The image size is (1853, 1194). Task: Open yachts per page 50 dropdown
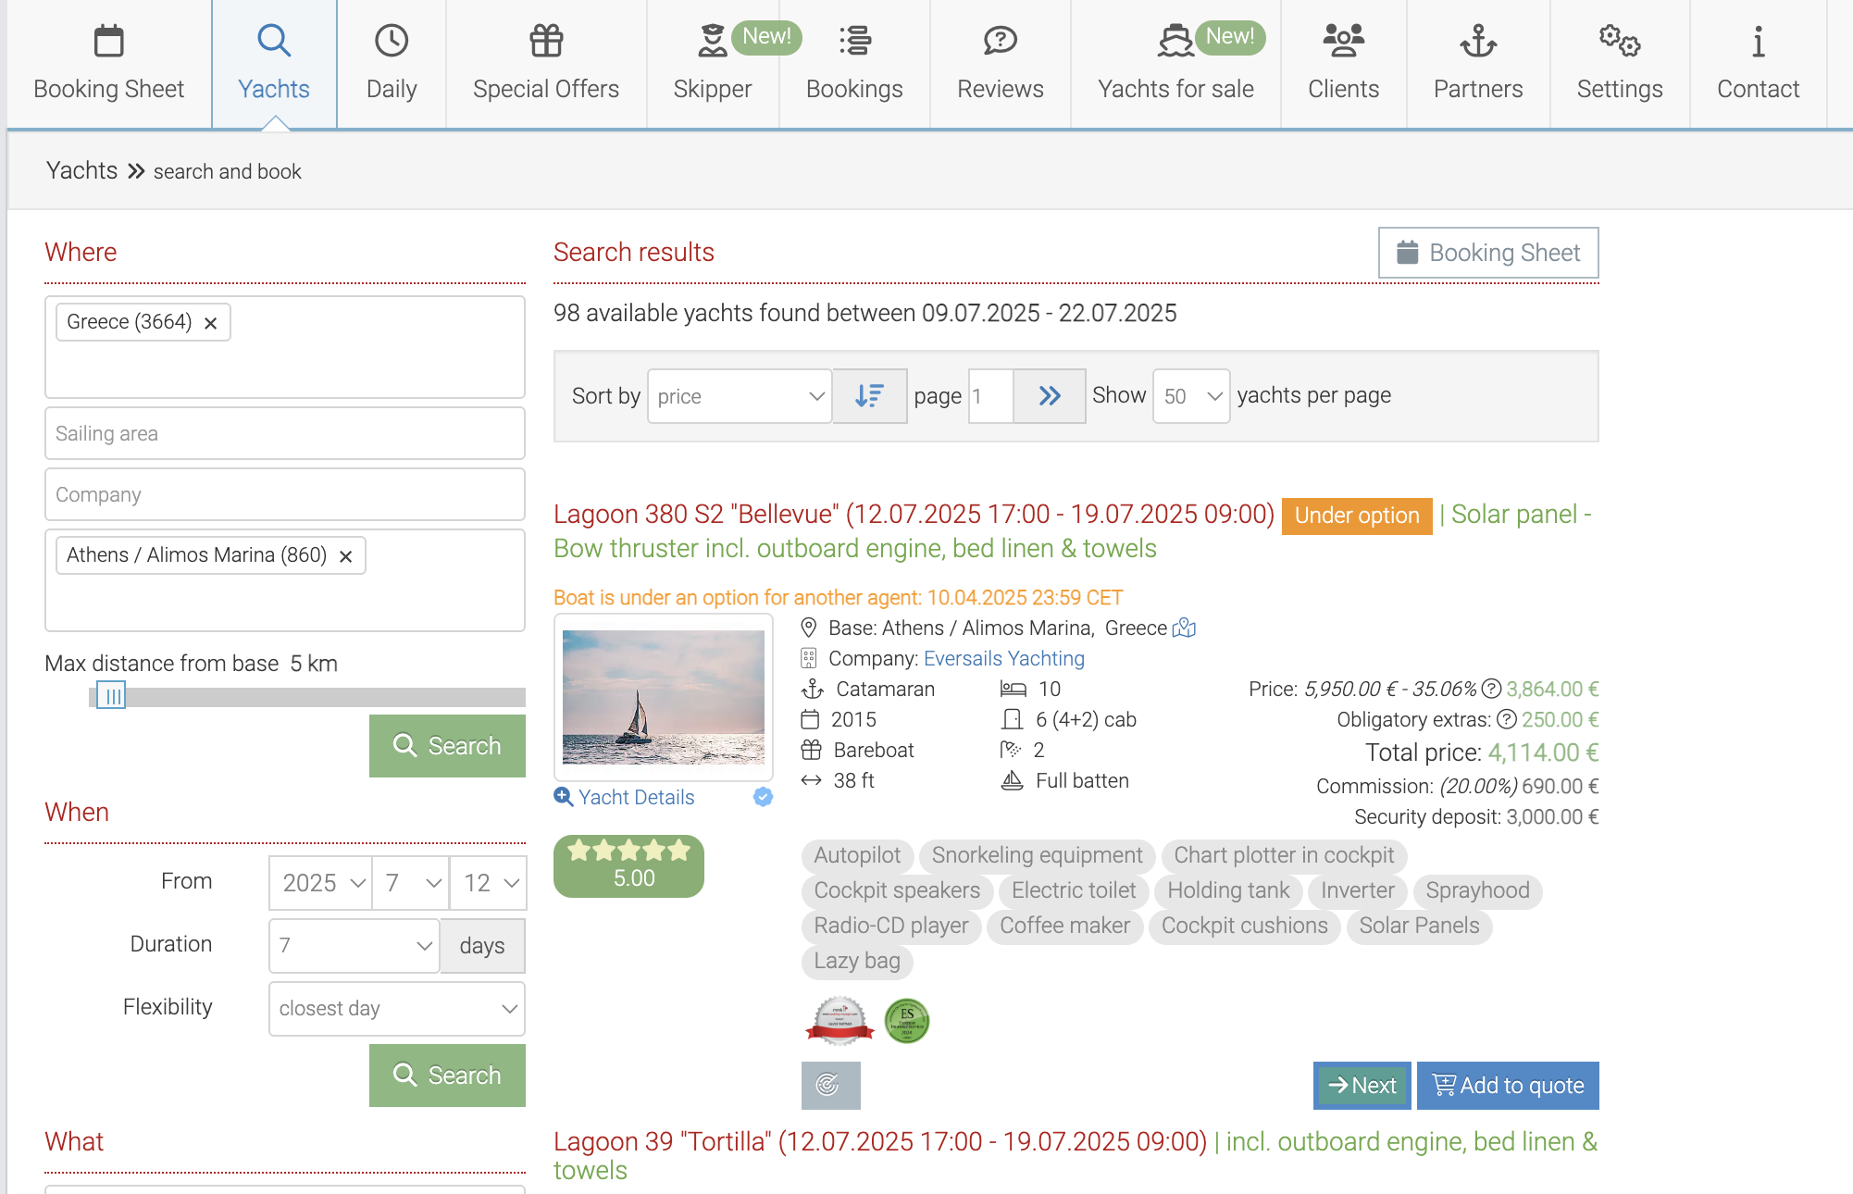coord(1190,396)
